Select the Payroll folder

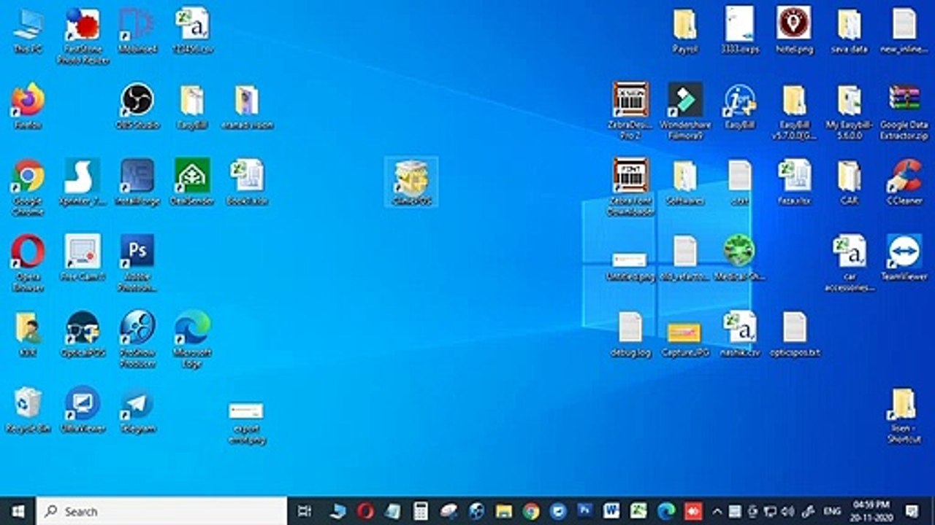coord(685,31)
